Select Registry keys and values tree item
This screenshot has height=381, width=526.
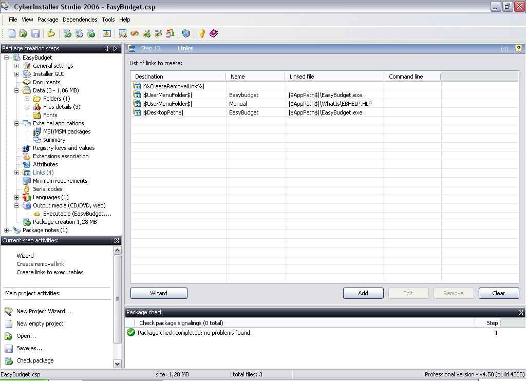point(64,148)
